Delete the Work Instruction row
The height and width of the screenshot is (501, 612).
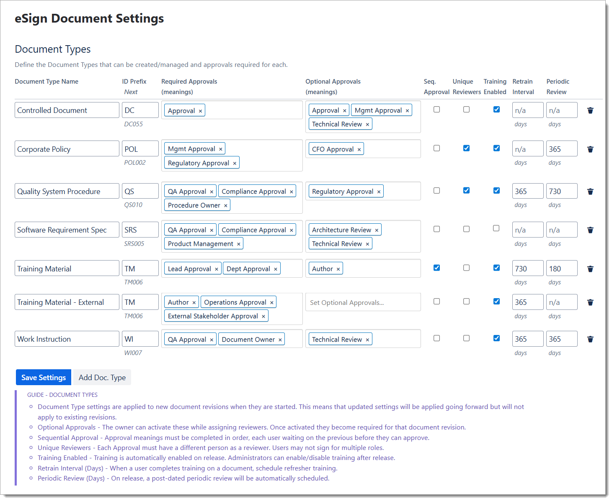(x=590, y=339)
